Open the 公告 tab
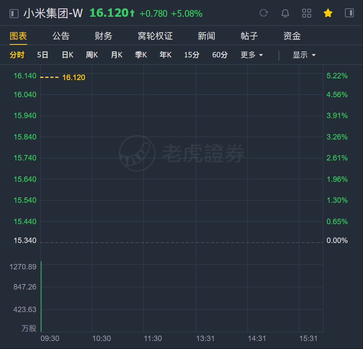 click(x=61, y=36)
